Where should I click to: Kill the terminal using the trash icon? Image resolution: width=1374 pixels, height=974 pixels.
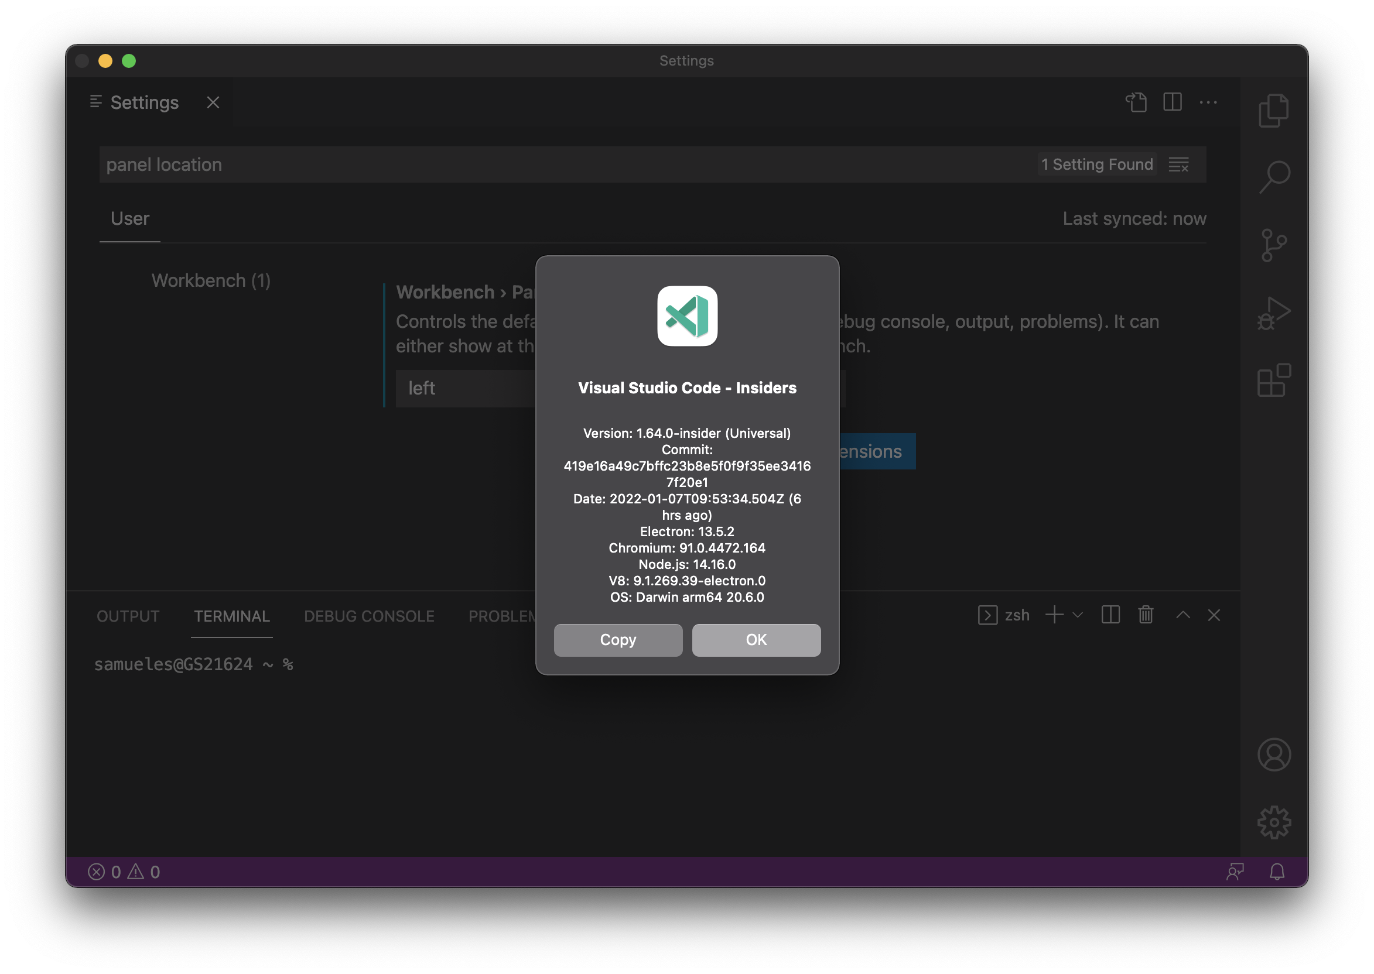coord(1146,615)
